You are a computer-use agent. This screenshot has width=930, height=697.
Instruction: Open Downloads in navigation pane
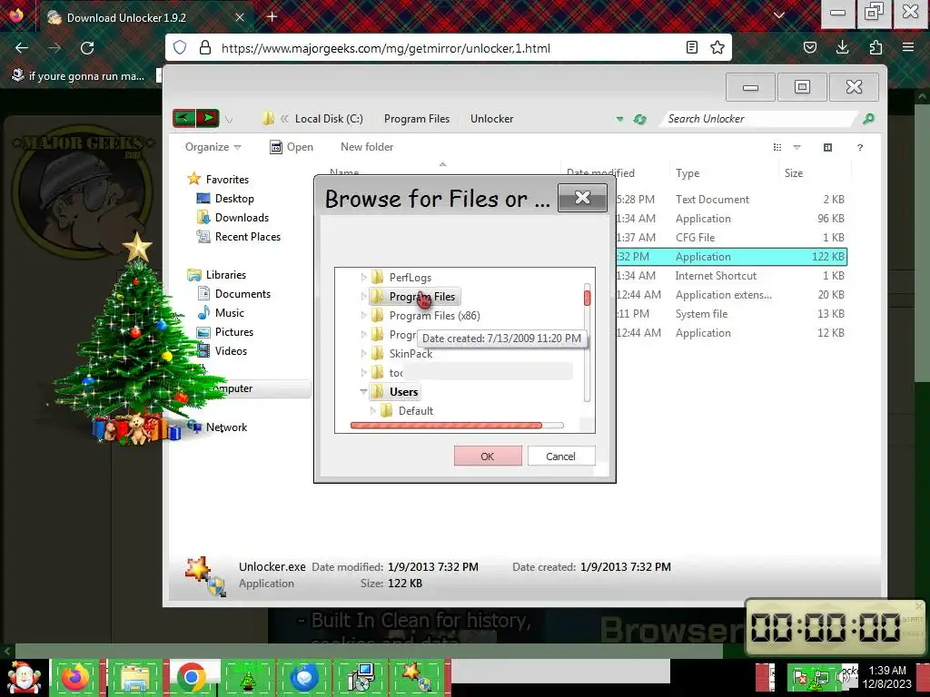point(242,218)
